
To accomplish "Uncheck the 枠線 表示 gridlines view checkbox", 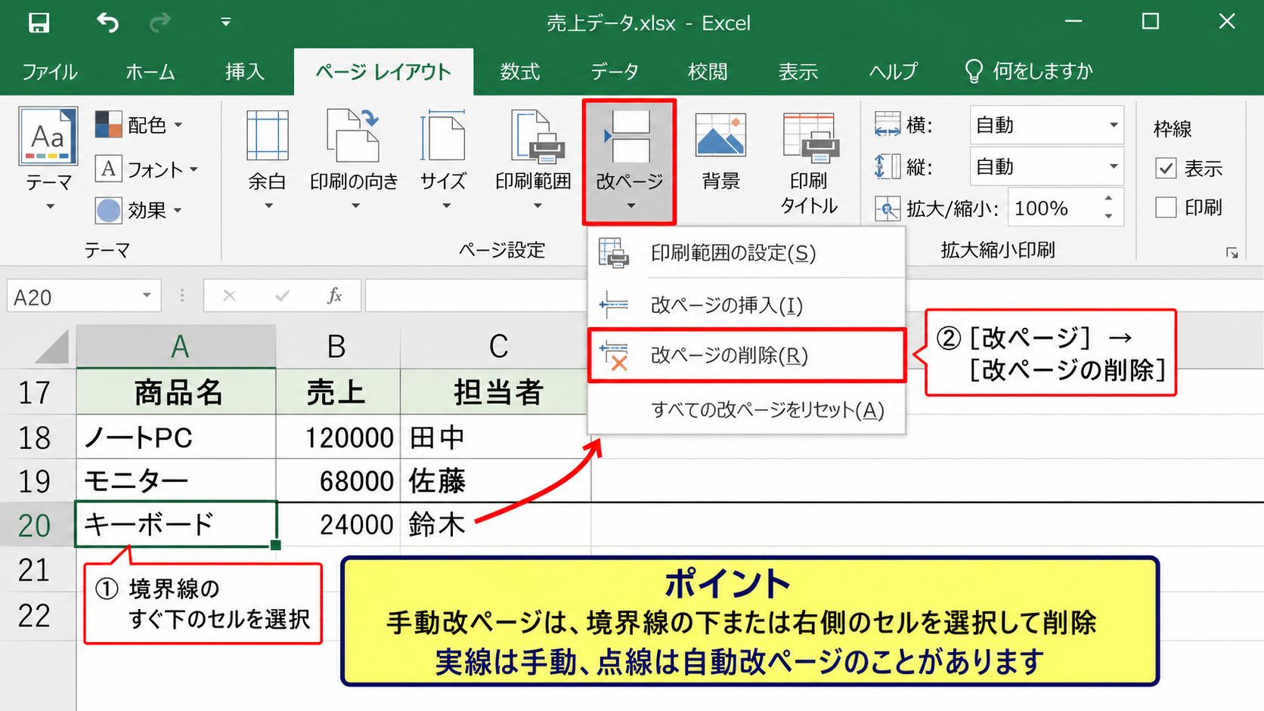I will pyautogui.click(x=1166, y=168).
